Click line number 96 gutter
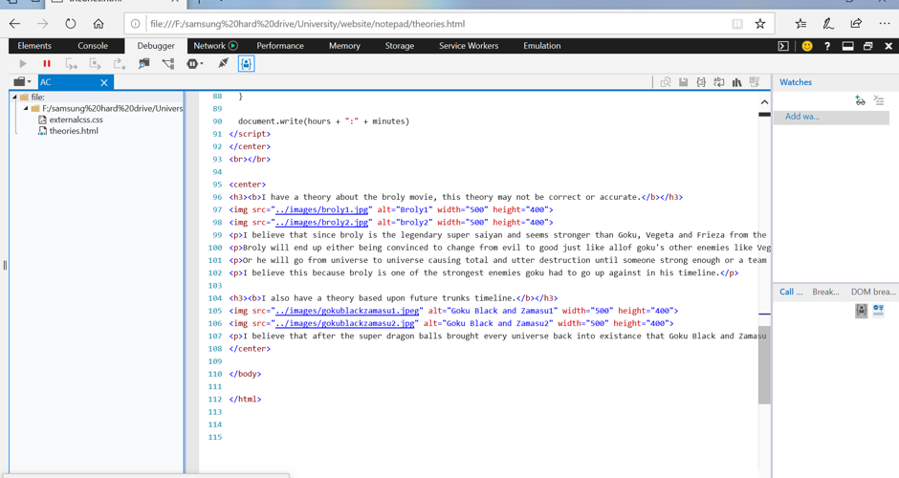This screenshot has height=478, width=899. (x=217, y=197)
